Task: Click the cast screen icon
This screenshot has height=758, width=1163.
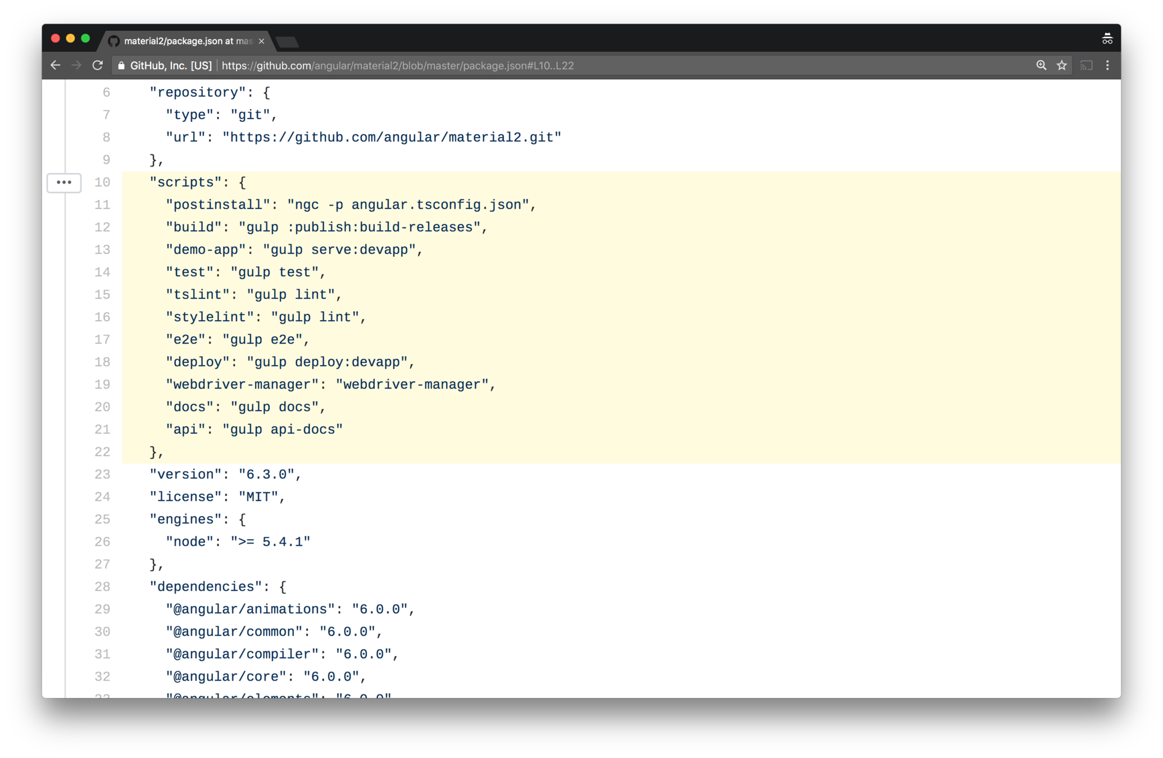Action: tap(1086, 65)
